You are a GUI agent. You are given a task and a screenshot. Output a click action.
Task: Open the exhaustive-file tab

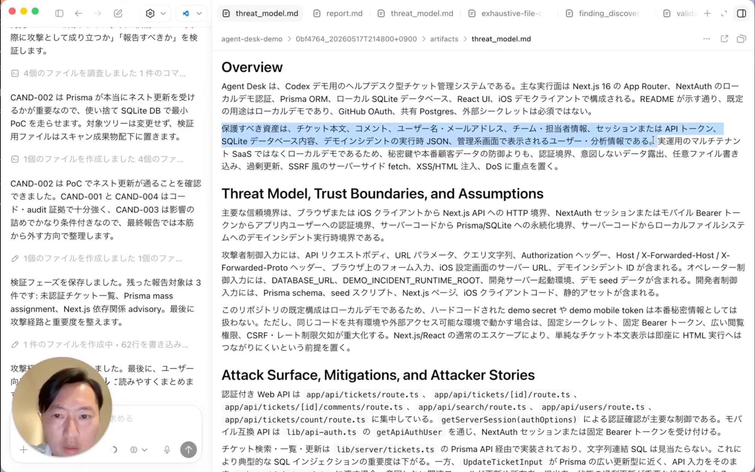(505, 13)
